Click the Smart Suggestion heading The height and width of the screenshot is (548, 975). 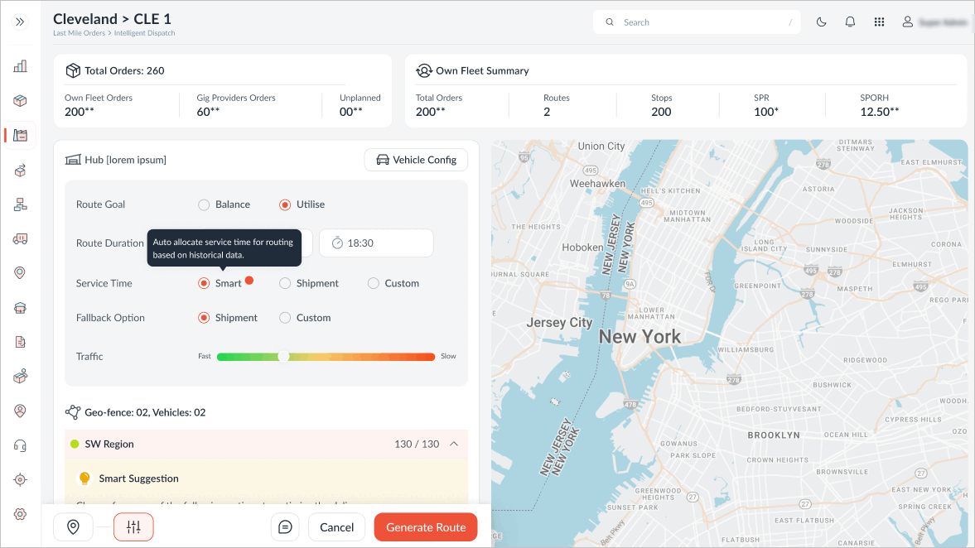(138, 478)
